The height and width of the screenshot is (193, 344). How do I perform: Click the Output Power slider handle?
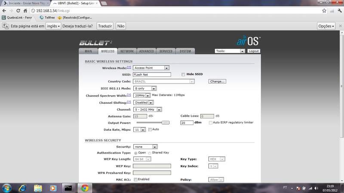(x=166, y=123)
